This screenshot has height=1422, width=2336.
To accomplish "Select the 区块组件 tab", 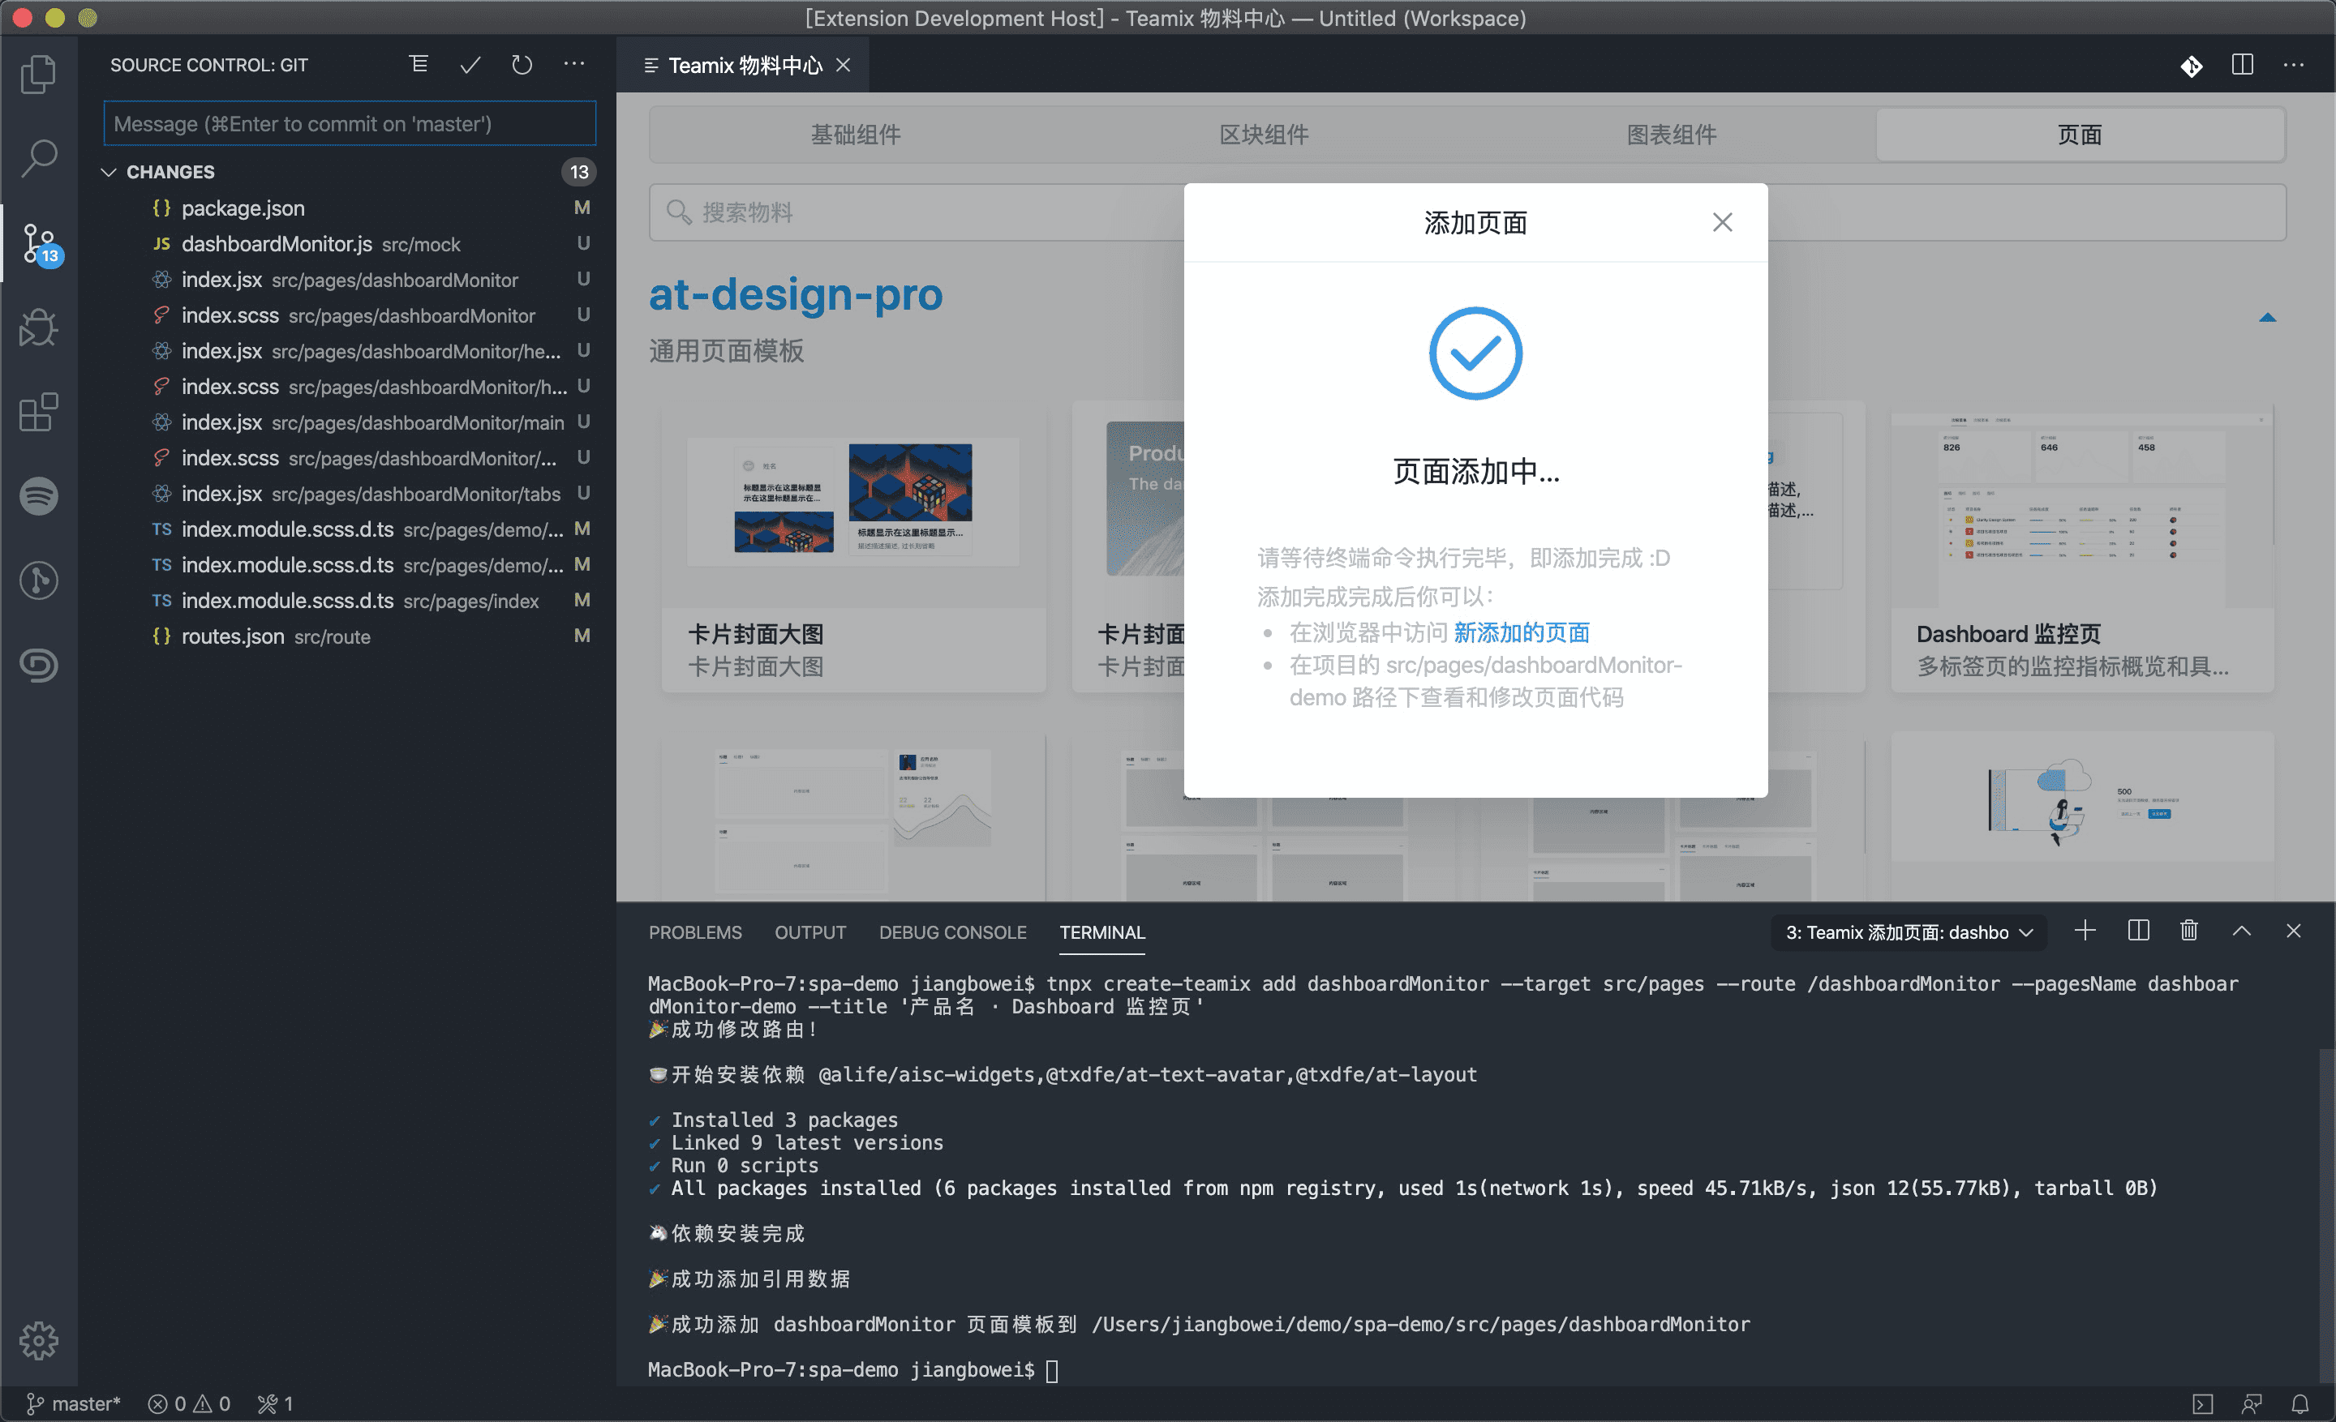I will point(1263,135).
